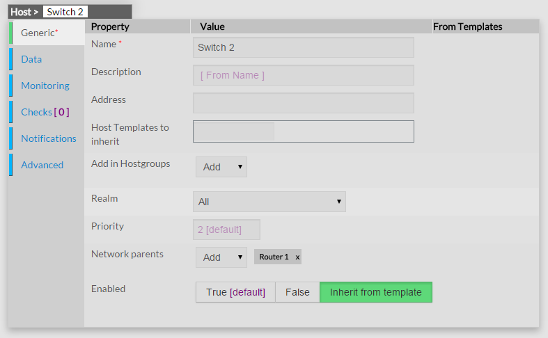This screenshot has width=548, height=338.
Task: Click the Host breadcrumb link
Action: pos(19,12)
